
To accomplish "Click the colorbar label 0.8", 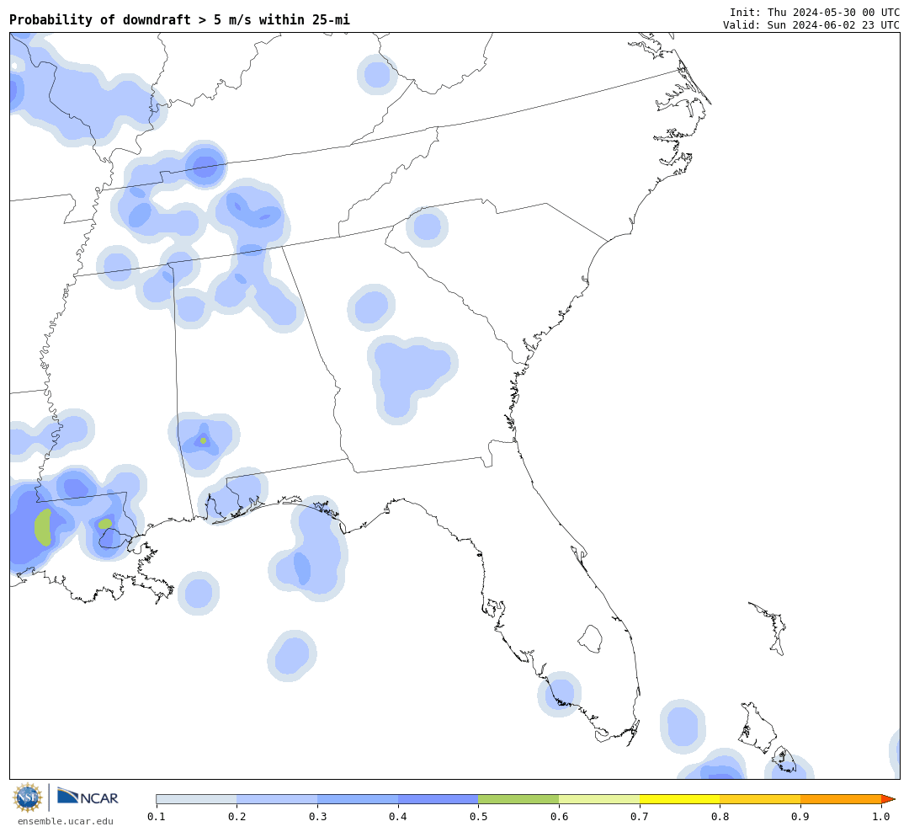I will [720, 817].
